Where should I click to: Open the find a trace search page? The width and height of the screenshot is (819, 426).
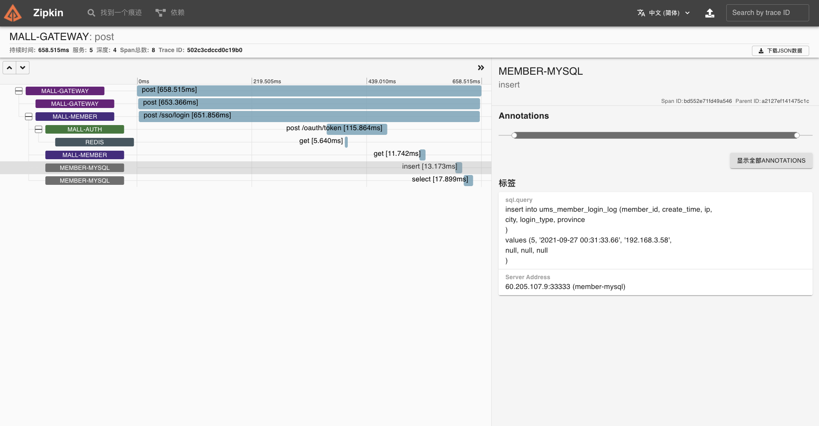114,13
